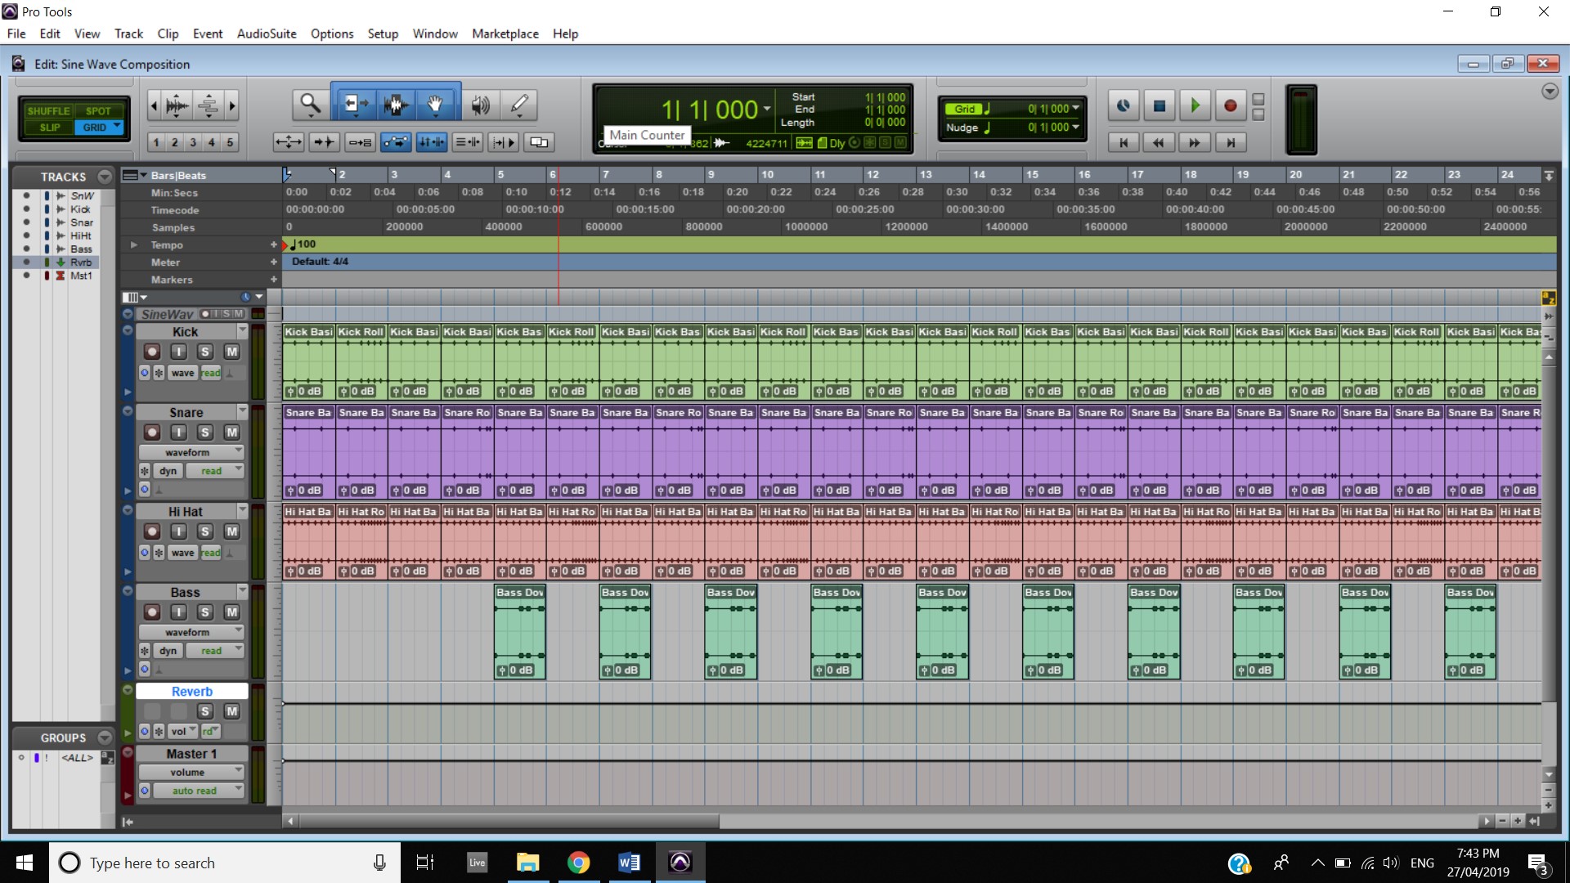Click the horizontal timeline scrollbar
Screen dimensions: 1570x883
507,821
